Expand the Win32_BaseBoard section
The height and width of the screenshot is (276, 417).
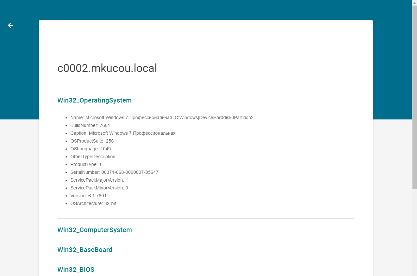85,250
